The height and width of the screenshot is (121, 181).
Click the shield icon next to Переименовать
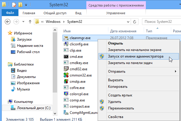[102, 108]
